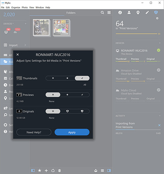Open the Photo menu

point(25,7)
